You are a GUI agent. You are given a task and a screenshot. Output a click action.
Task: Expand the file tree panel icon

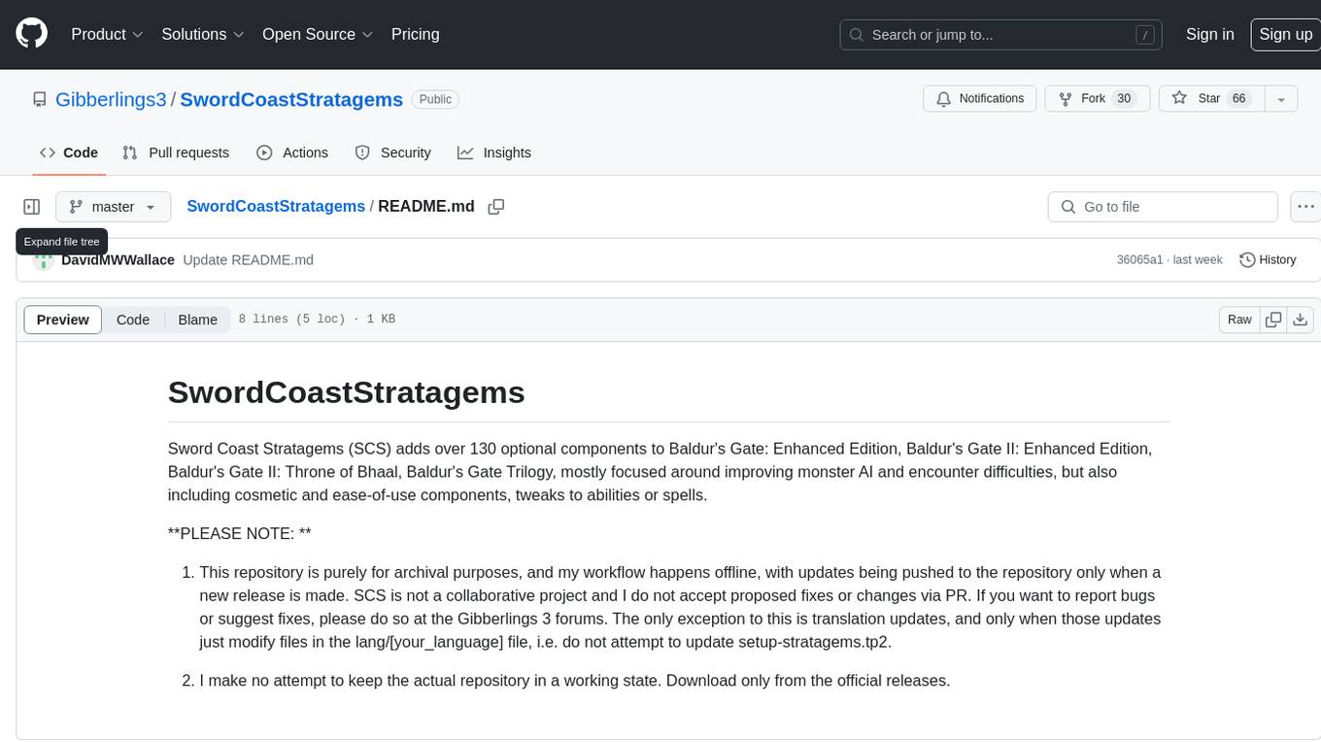(x=32, y=207)
